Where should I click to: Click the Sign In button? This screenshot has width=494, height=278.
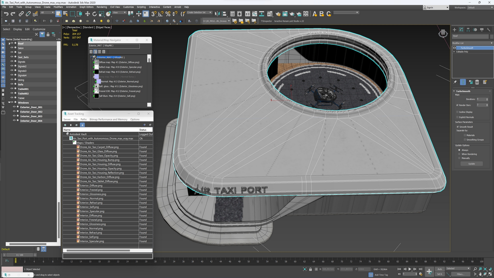(436, 7)
